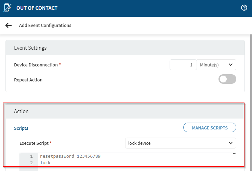Viewport: 252px width, 171px height.
Task: Click the 'Add Event Configurations' page title
Action: [45, 26]
